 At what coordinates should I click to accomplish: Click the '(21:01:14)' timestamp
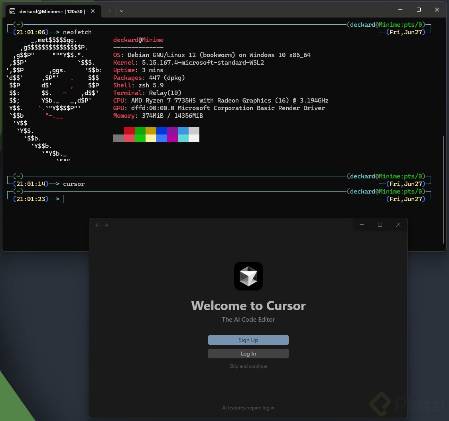[31, 184]
